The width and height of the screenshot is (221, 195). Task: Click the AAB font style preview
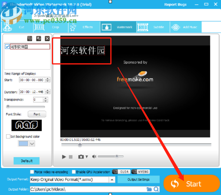(27, 125)
